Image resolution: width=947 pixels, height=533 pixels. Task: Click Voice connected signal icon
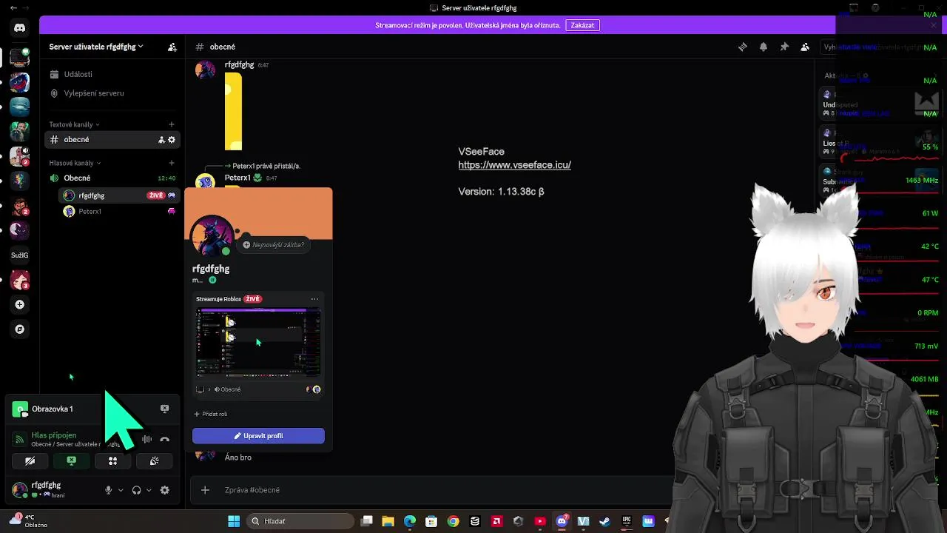click(x=20, y=440)
